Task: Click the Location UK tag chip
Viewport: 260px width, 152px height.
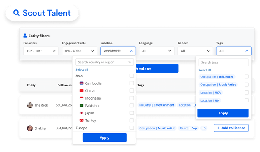Action: coord(209,100)
